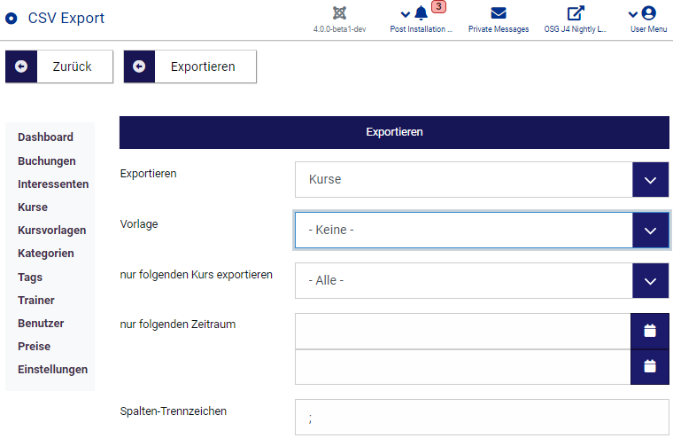Expand the Exportieren Kurse dropdown
Viewport: 673px width, 438px height.
pos(651,179)
